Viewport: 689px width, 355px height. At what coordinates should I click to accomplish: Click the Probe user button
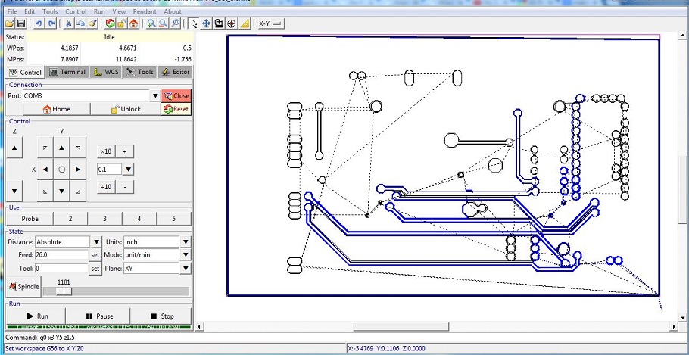tap(30, 218)
